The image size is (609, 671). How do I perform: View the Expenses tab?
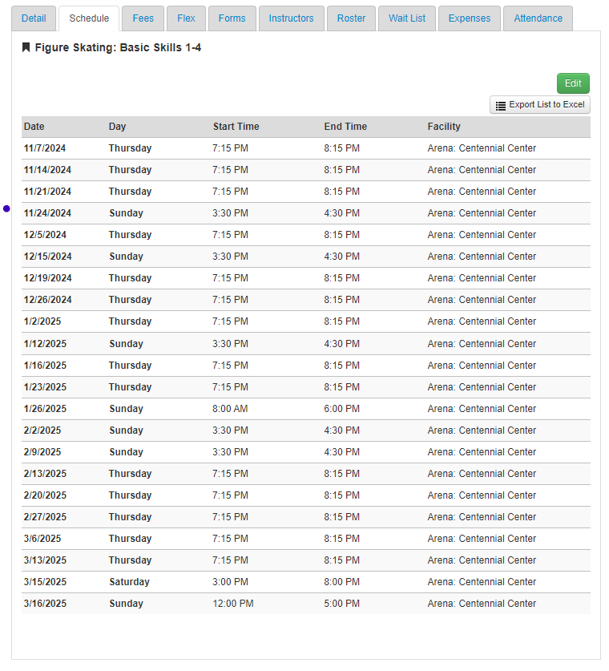pos(470,18)
